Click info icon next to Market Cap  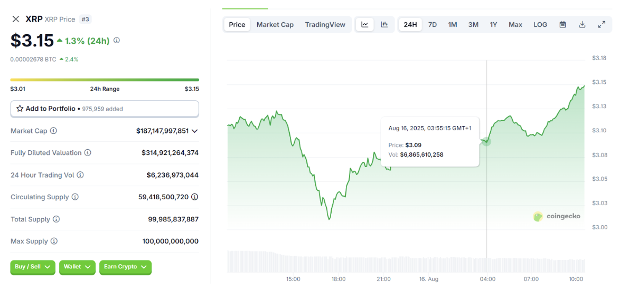53,130
